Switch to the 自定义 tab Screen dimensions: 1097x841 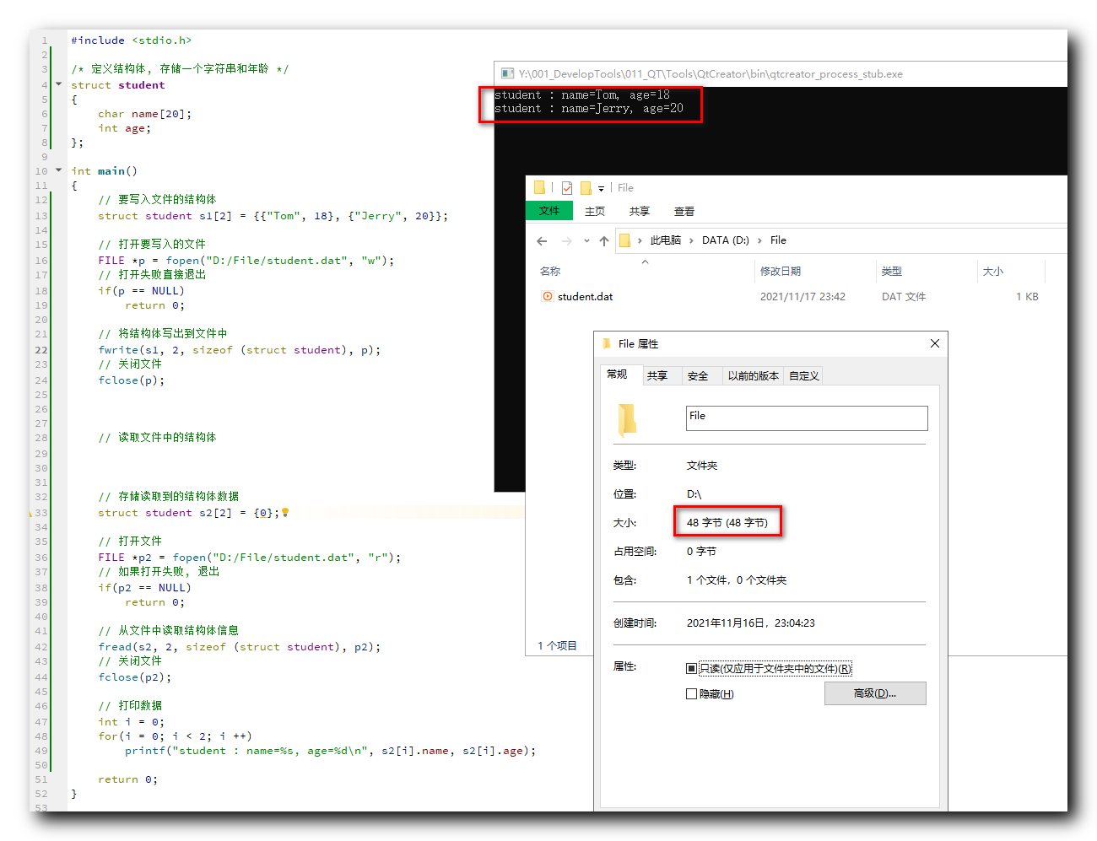pos(804,376)
